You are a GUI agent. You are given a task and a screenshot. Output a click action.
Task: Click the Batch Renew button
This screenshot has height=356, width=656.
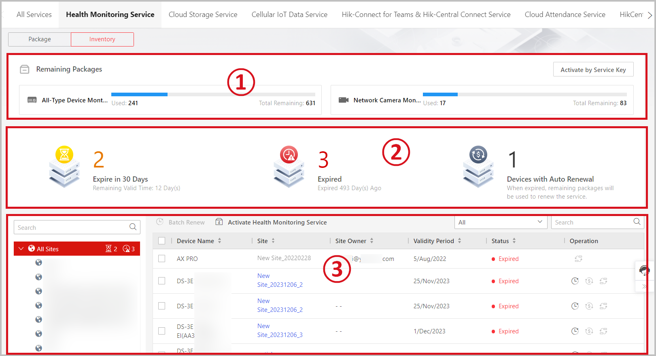pyautogui.click(x=180, y=222)
